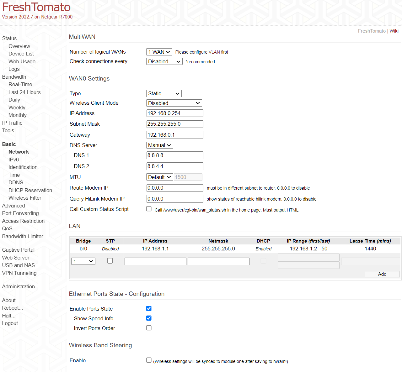Open Monthly bandwidth page
Screen dimensions: 402x372
(x=18, y=115)
